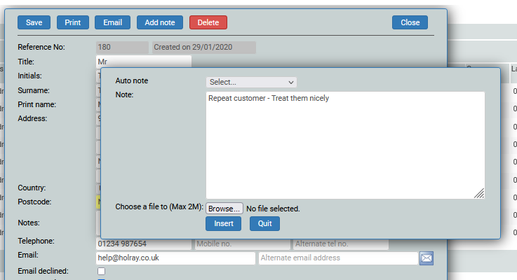Click the Mobile no. field
Image resolution: width=517 pixels, height=280 pixels.
tap(242, 244)
